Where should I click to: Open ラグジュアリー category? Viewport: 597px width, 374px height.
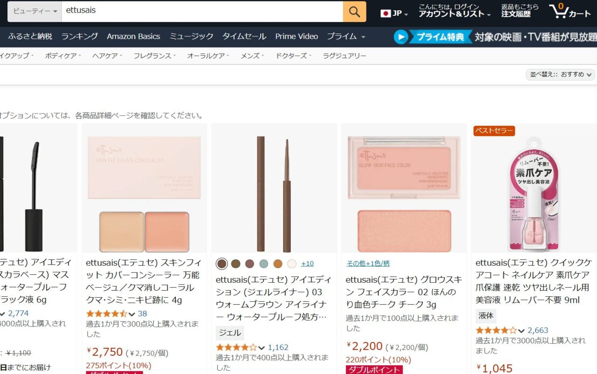point(345,56)
